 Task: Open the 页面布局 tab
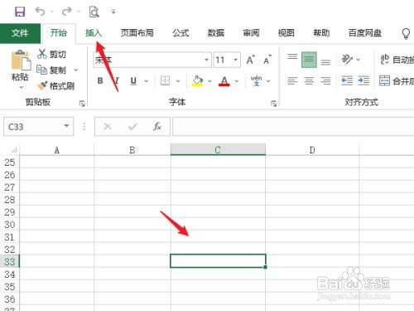137,33
